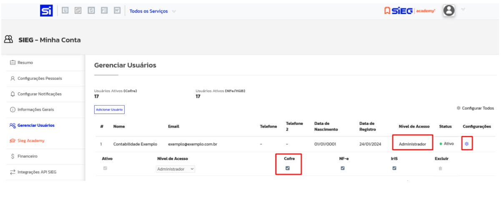Screen dimensions: 504x203
Task: Open the Nível de Acesso Administrador dropdown
Action: (x=176, y=169)
